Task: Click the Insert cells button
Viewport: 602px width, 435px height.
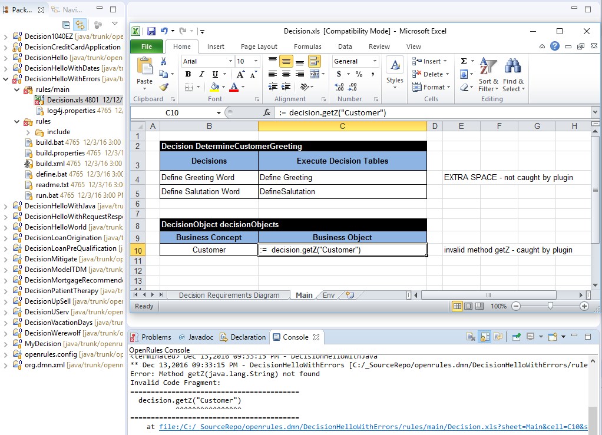Action: [x=429, y=61]
